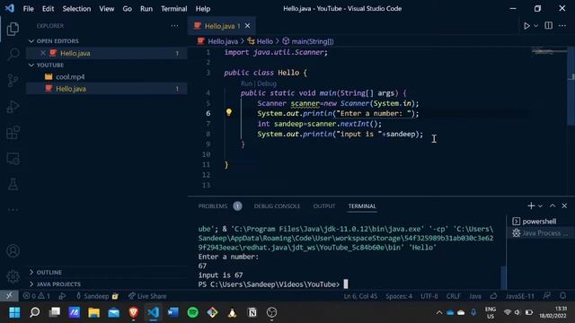Image resolution: width=575 pixels, height=323 pixels.
Task: Start Live Share session
Action: pyautogui.click(x=147, y=296)
